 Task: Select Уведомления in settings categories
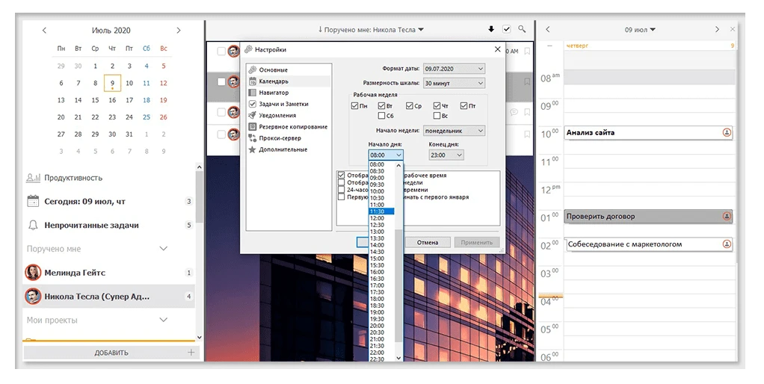[x=277, y=115]
